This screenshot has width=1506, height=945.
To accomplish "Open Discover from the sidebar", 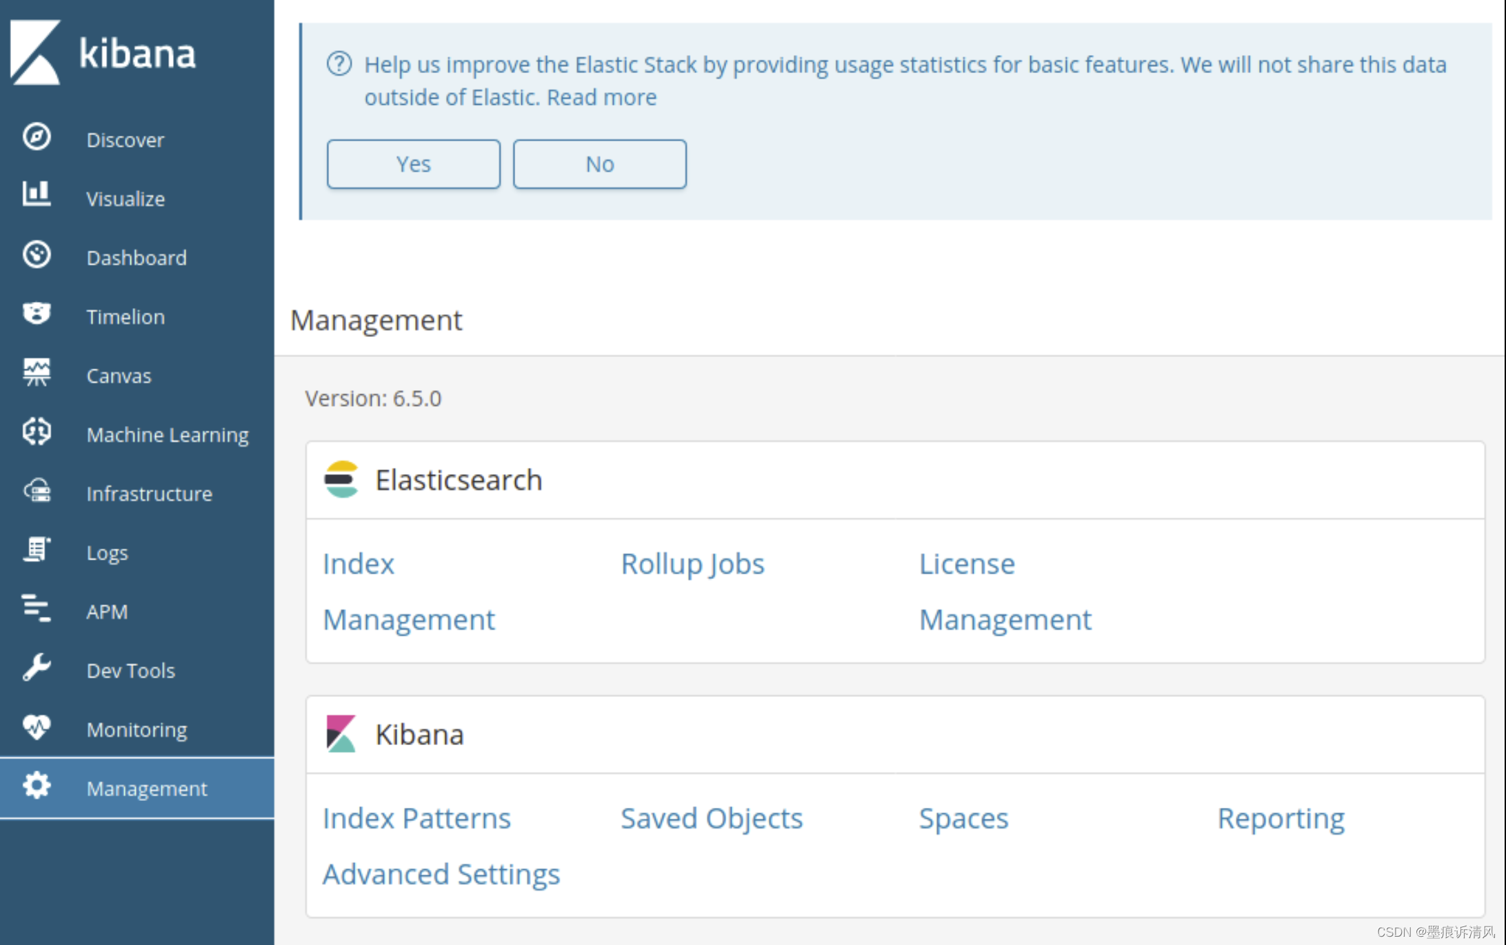I will pos(137,139).
